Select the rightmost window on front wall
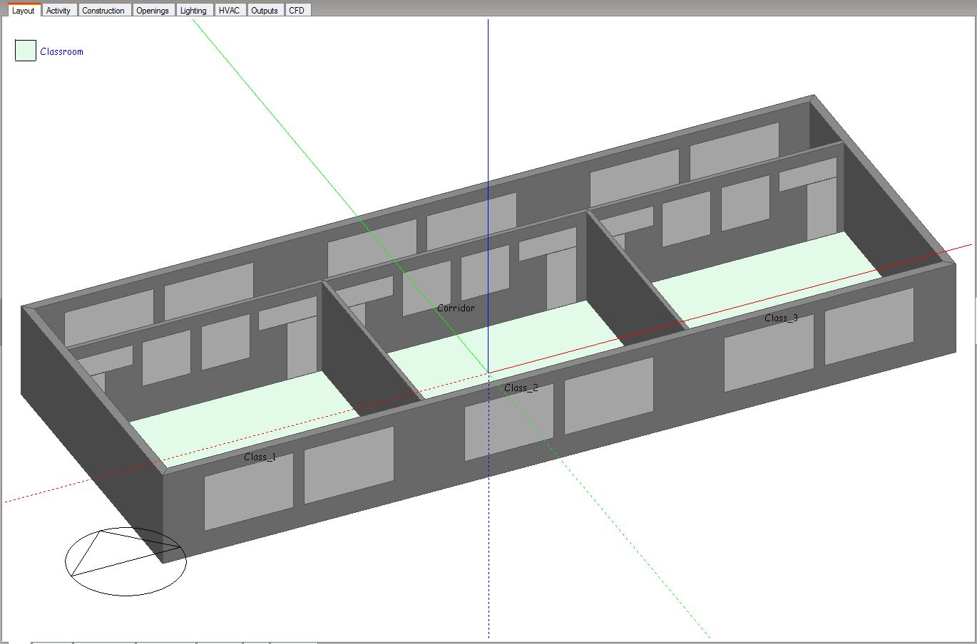Viewport: 977px width, 644px height. [869, 326]
